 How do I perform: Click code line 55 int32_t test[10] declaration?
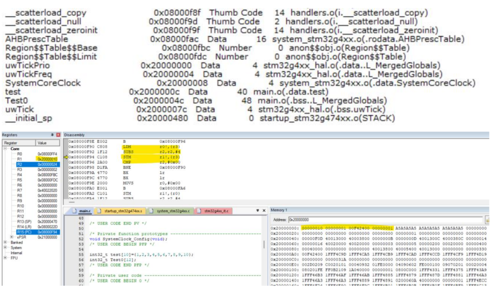[141, 255]
